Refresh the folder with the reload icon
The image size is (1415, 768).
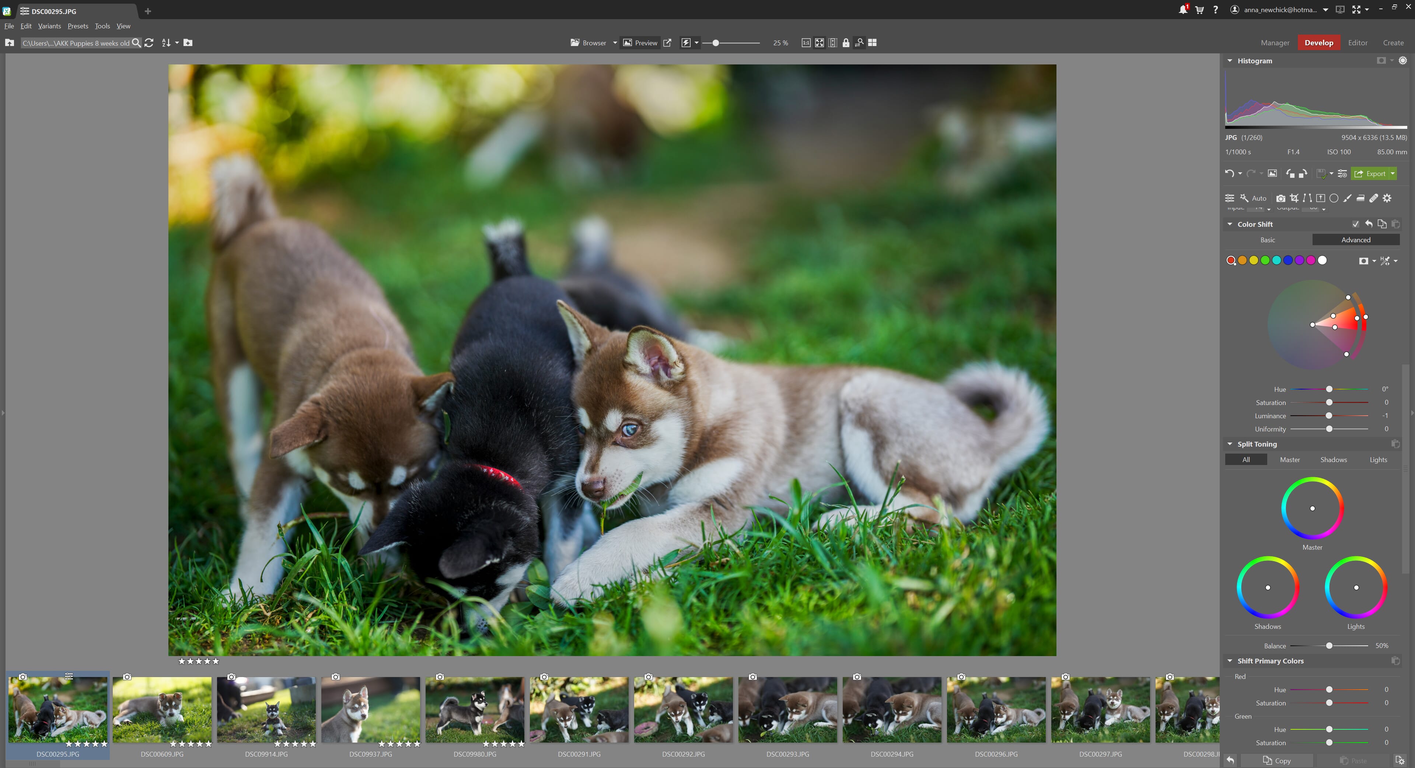pyautogui.click(x=148, y=43)
